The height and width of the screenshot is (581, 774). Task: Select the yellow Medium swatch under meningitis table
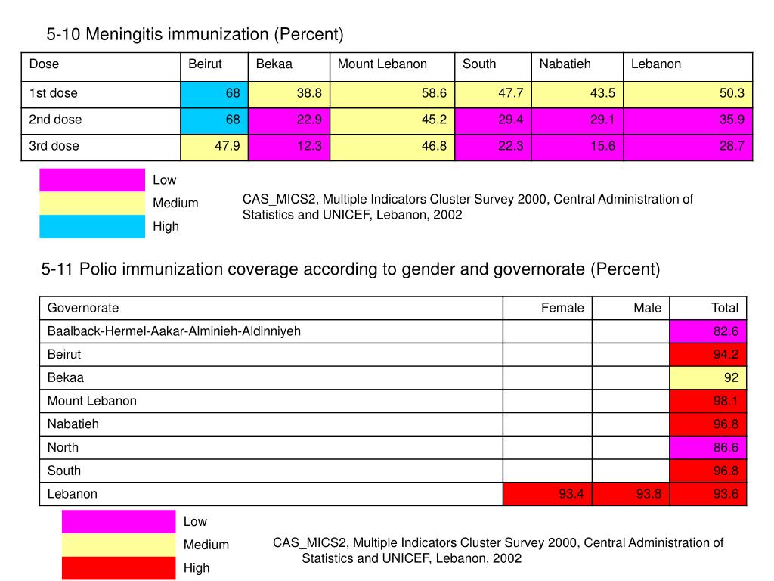point(92,203)
